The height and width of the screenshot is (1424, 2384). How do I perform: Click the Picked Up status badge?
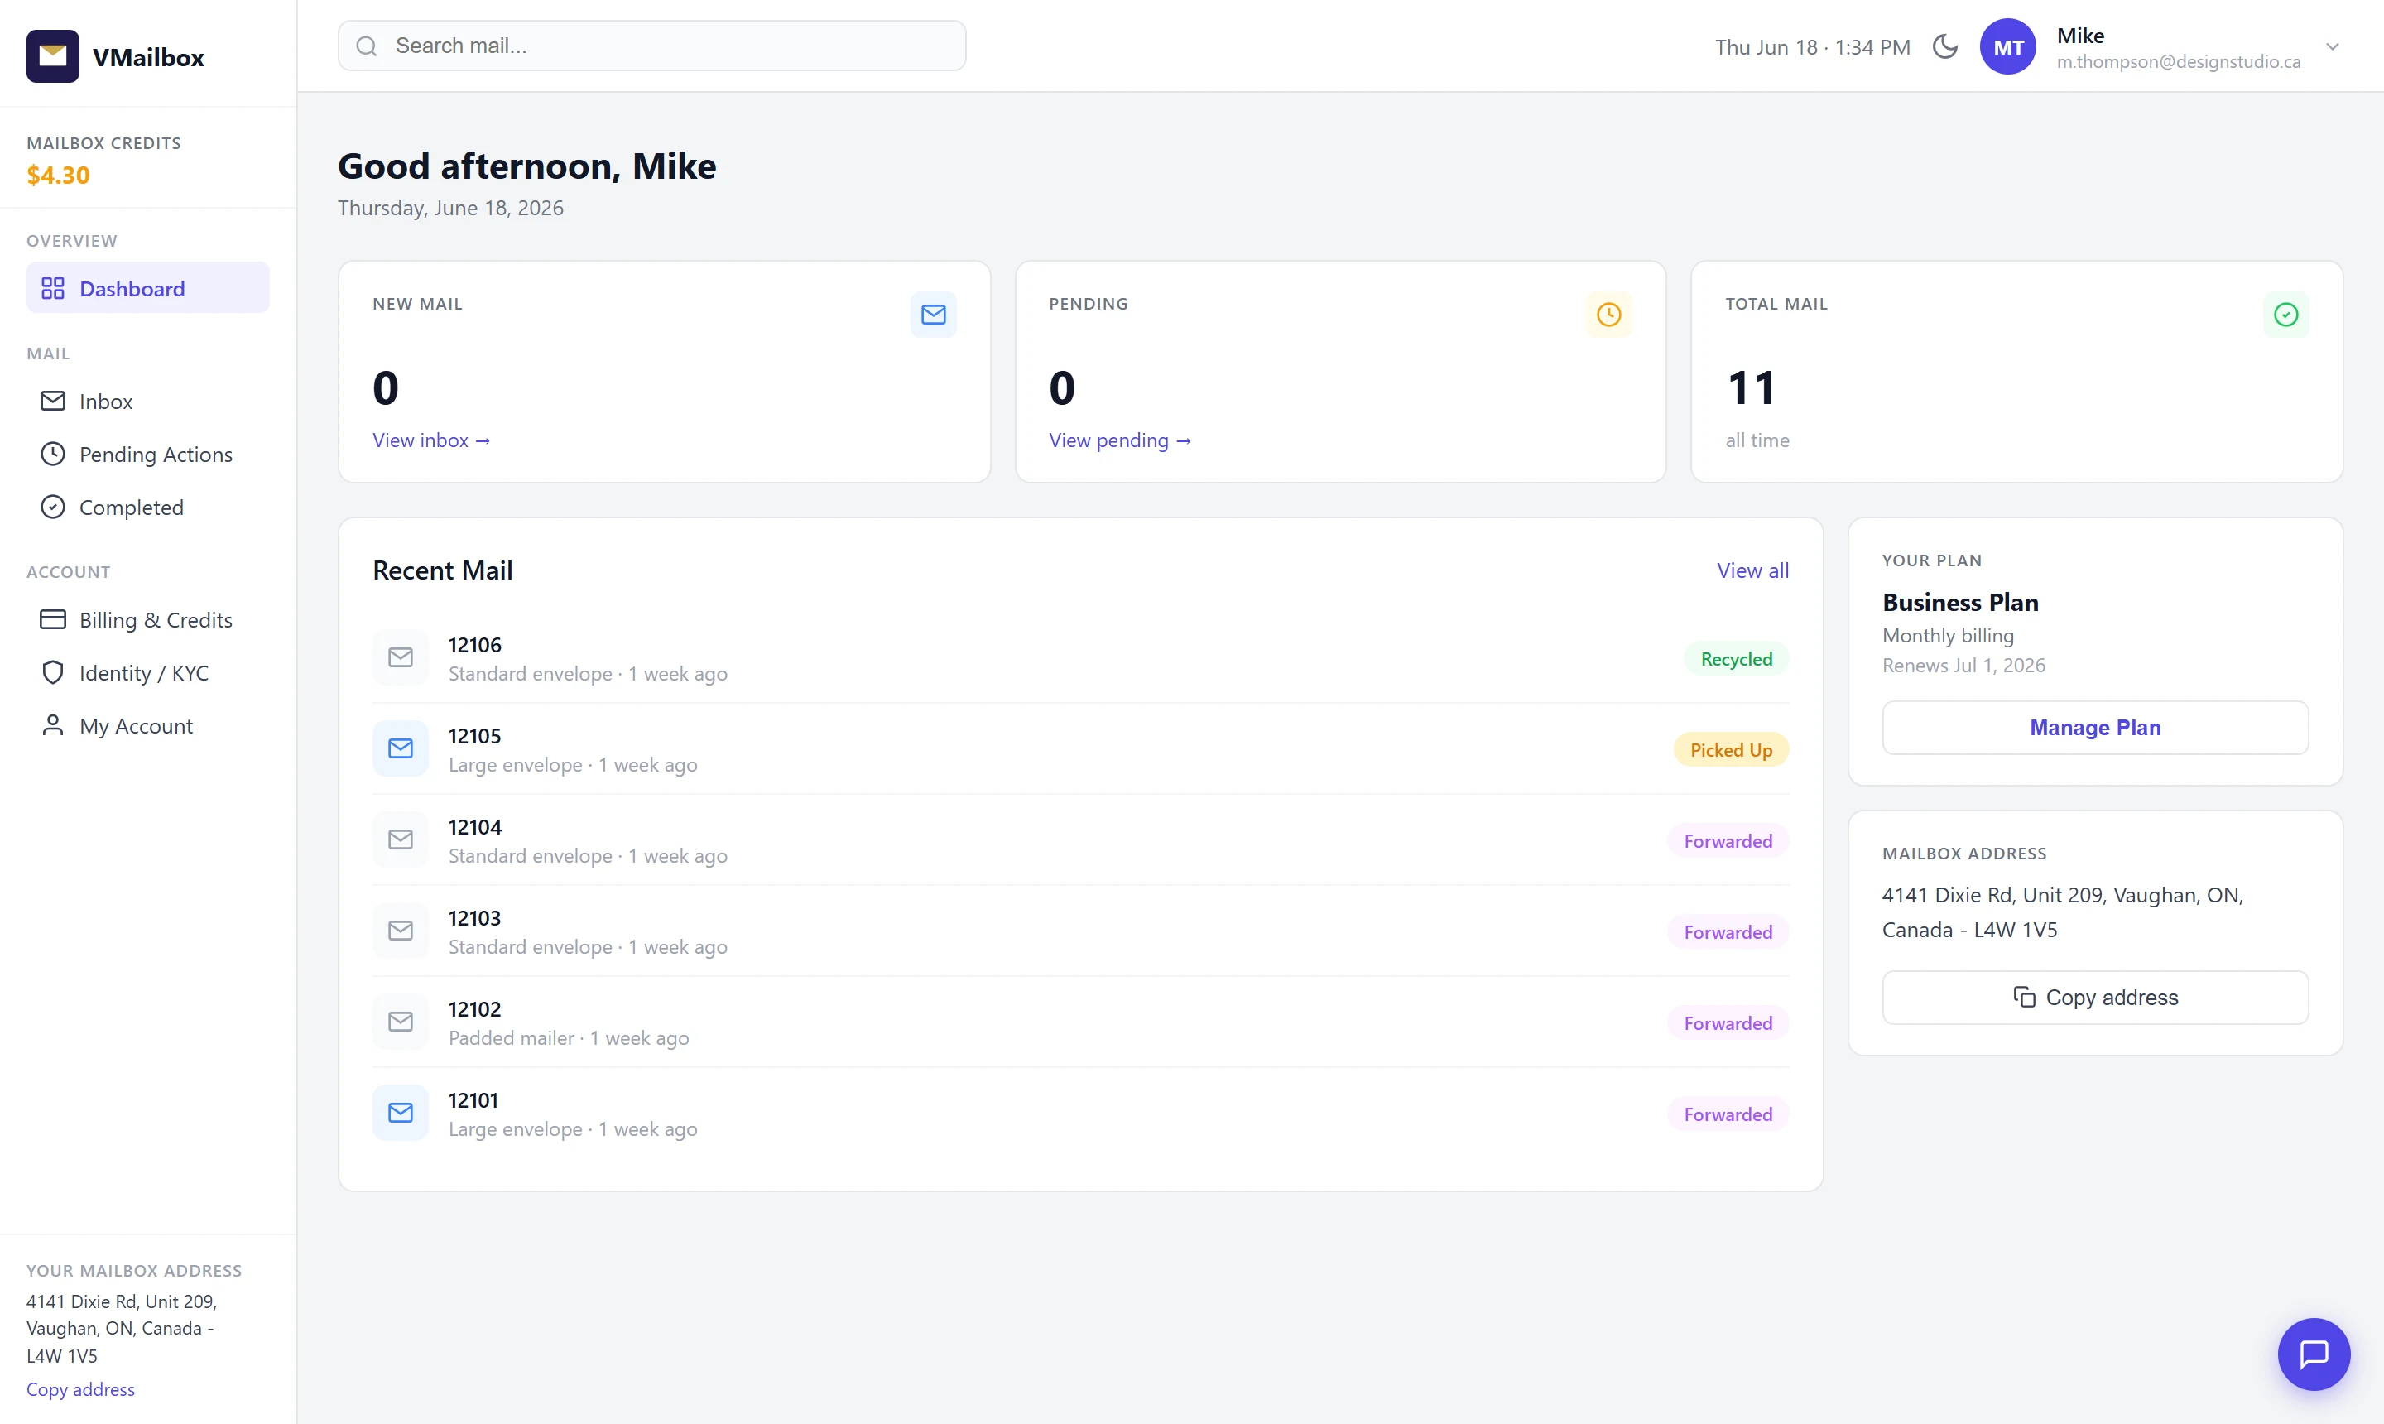tap(1731, 750)
